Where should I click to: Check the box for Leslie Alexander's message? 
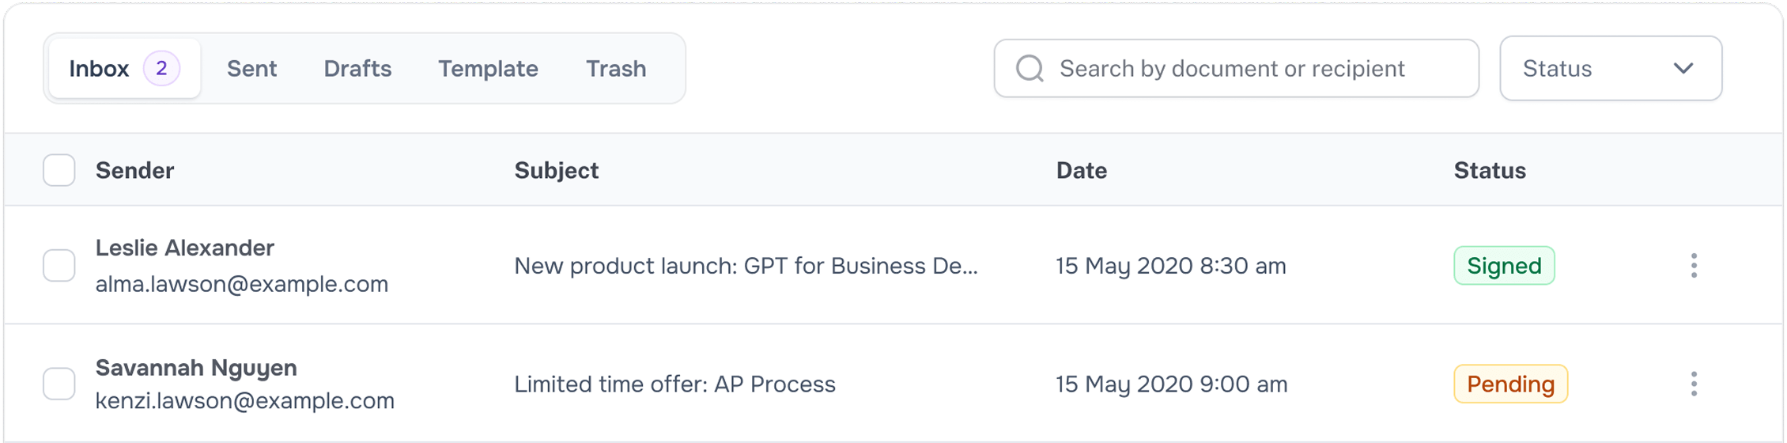[59, 266]
